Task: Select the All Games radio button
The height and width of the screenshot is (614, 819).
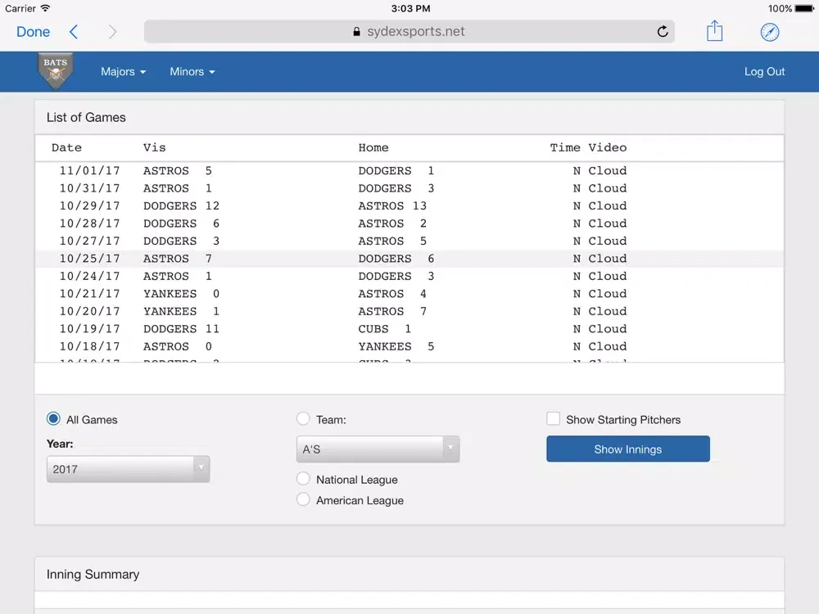Action: tap(53, 418)
